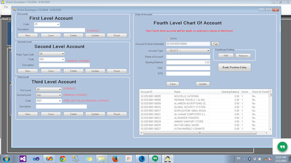Click the inner window title bar app icon
291x163 pixels.
(x=15, y=10)
